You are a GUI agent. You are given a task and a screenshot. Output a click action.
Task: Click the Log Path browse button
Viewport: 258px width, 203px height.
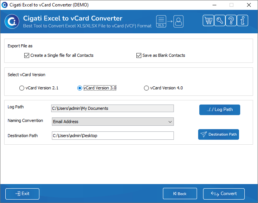point(220,110)
